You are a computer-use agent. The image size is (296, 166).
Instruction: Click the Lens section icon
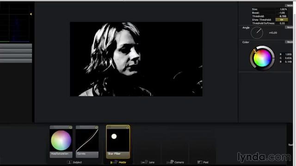click(144, 162)
